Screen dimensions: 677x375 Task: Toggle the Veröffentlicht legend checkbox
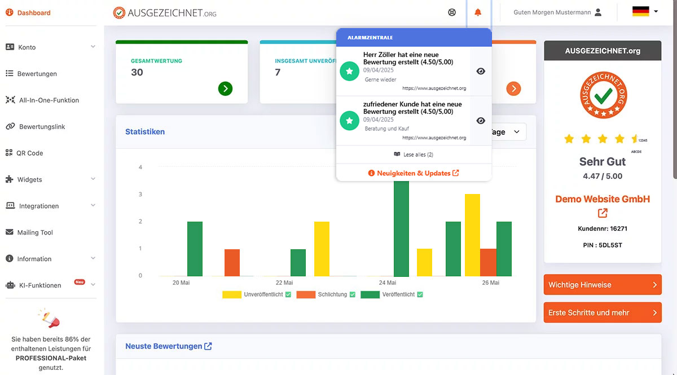tap(420, 294)
